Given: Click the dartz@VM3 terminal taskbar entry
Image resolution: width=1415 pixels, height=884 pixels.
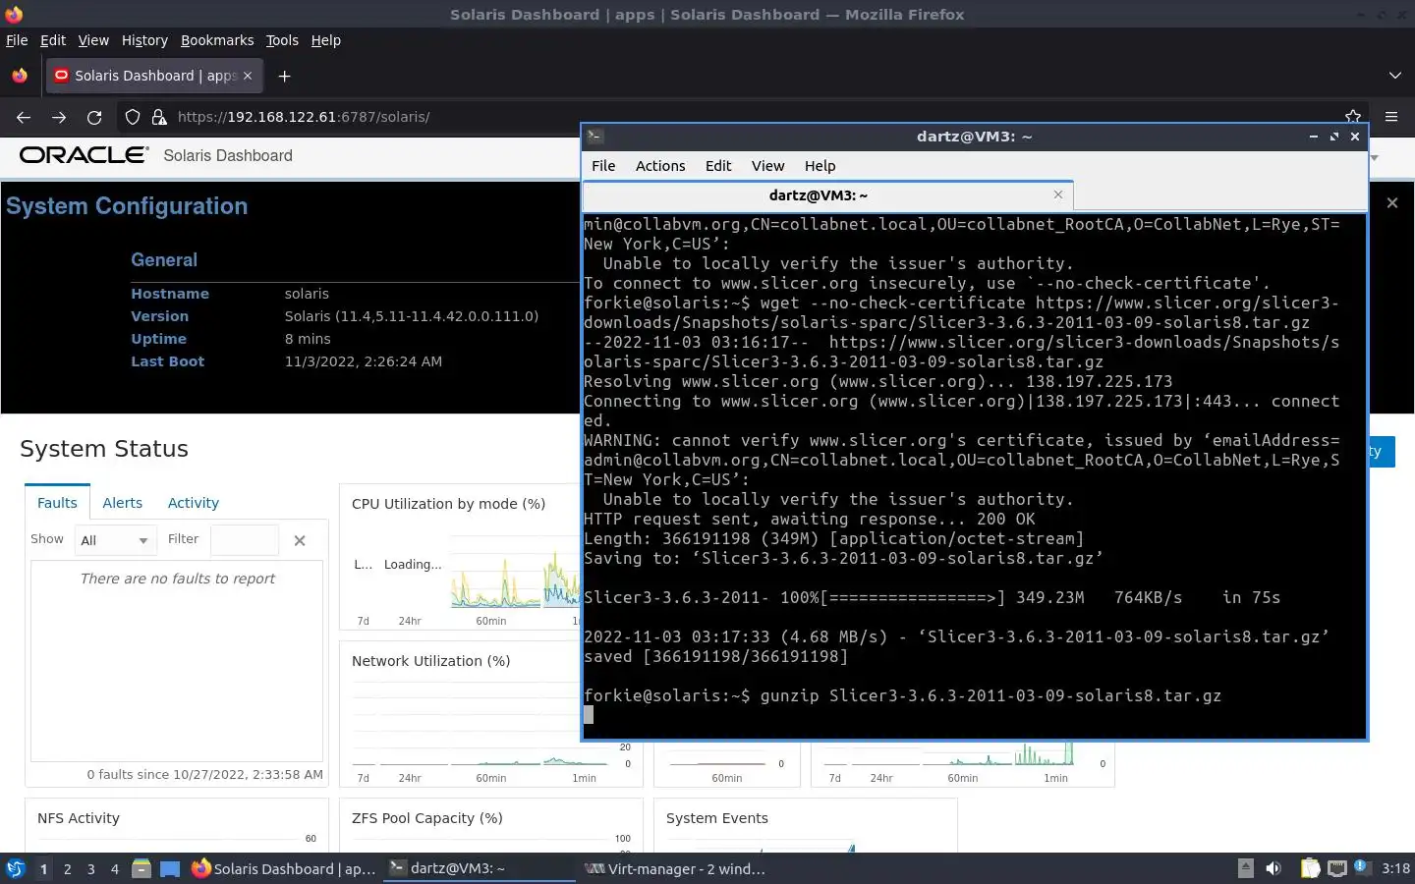Looking at the screenshot, I should pos(480,868).
